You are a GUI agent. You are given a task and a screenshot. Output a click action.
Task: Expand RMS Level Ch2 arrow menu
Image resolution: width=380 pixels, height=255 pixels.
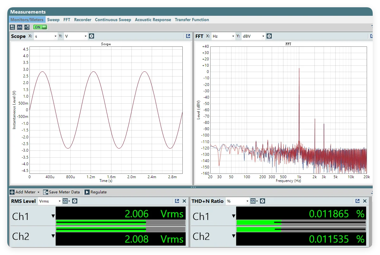pyautogui.click(x=53, y=236)
